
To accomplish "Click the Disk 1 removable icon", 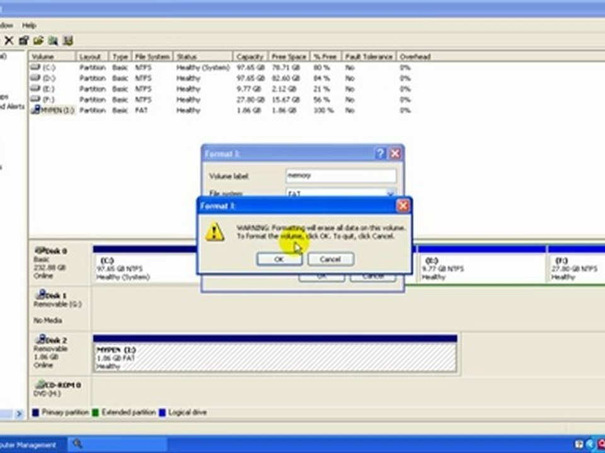I will 40,294.
